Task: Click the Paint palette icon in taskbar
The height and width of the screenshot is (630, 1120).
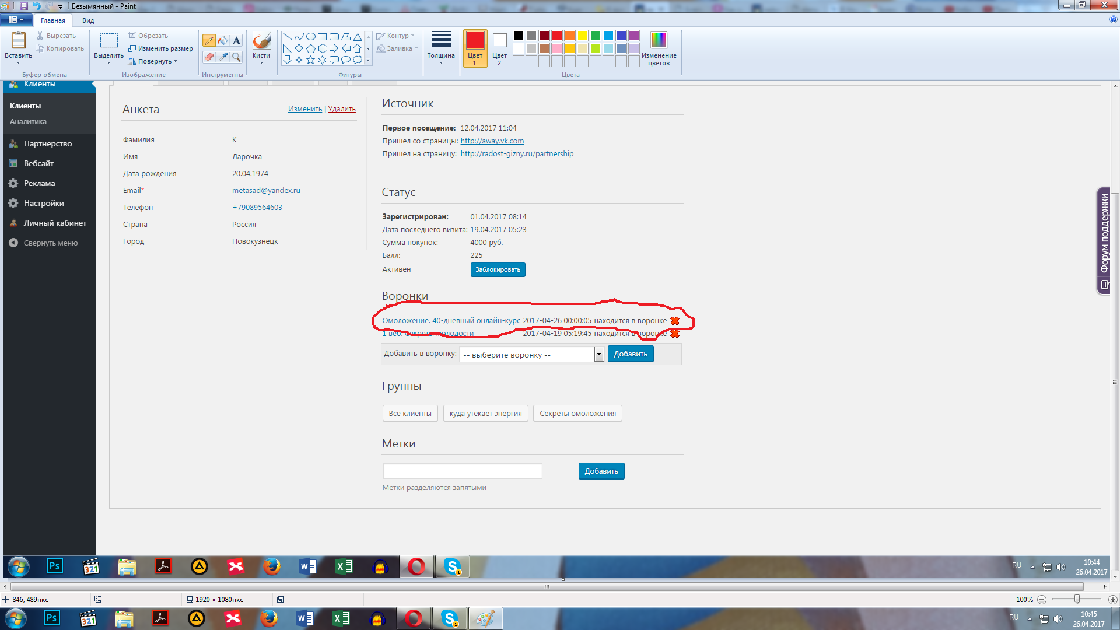Action: [485, 618]
